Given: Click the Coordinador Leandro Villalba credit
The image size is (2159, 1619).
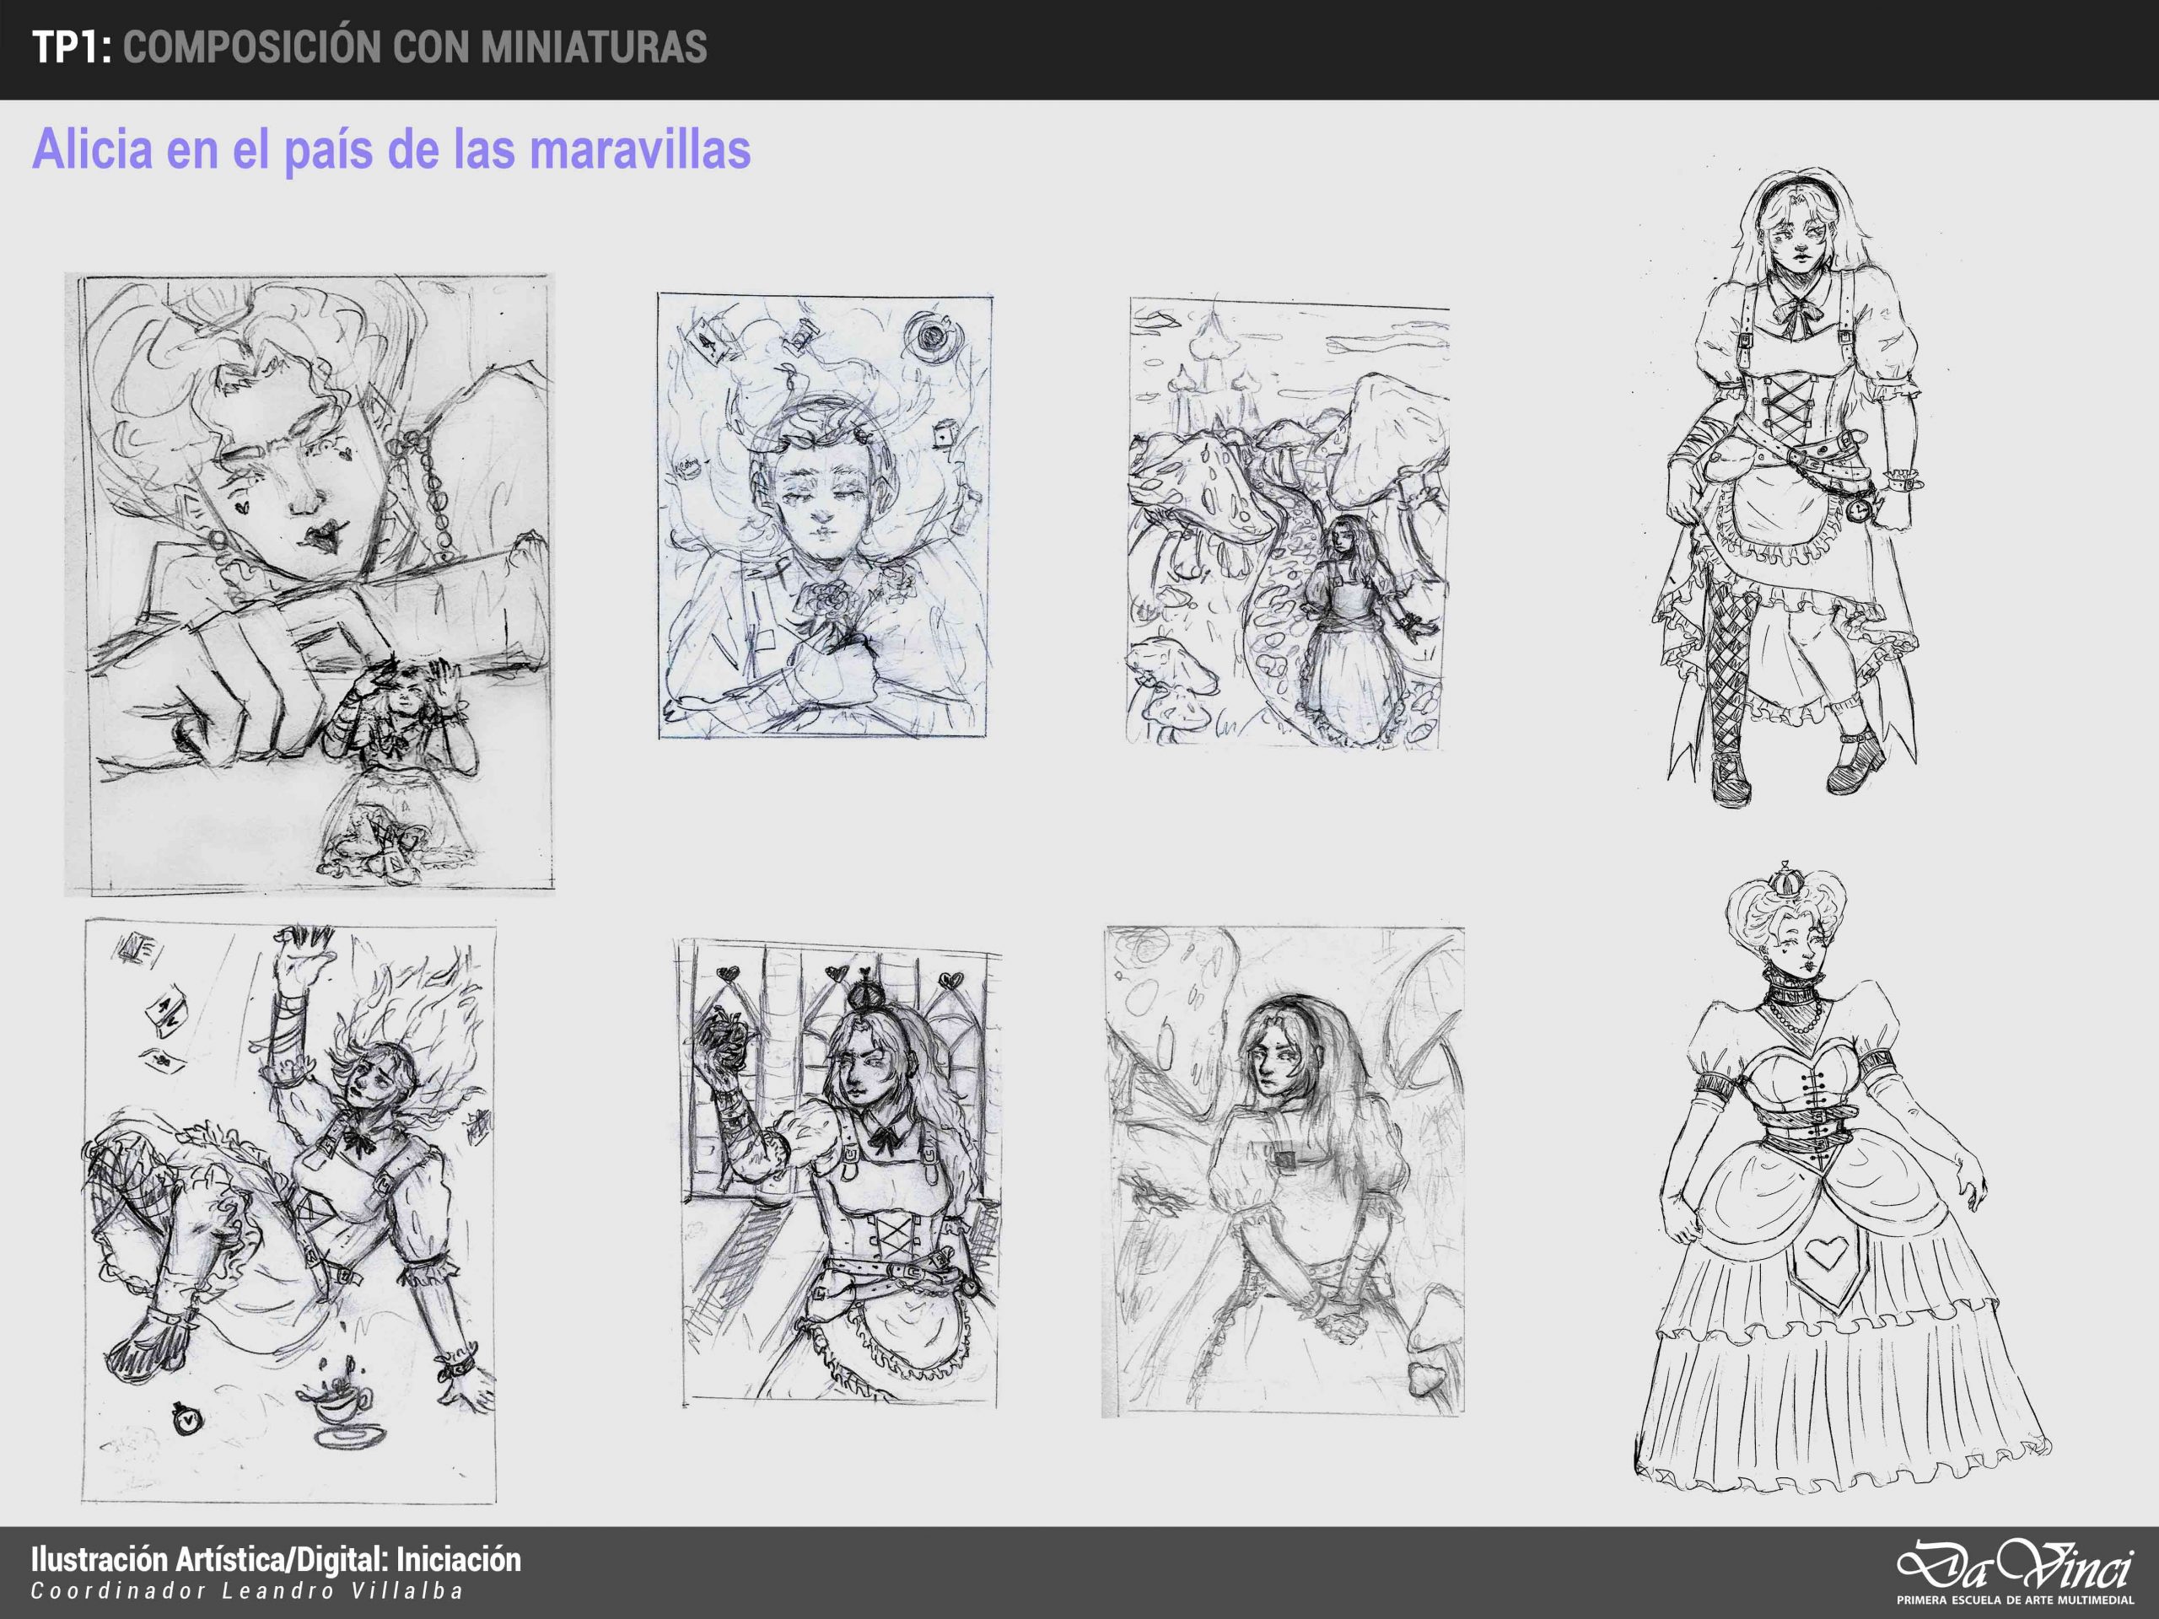Looking at the screenshot, I should click(247, 1592).
